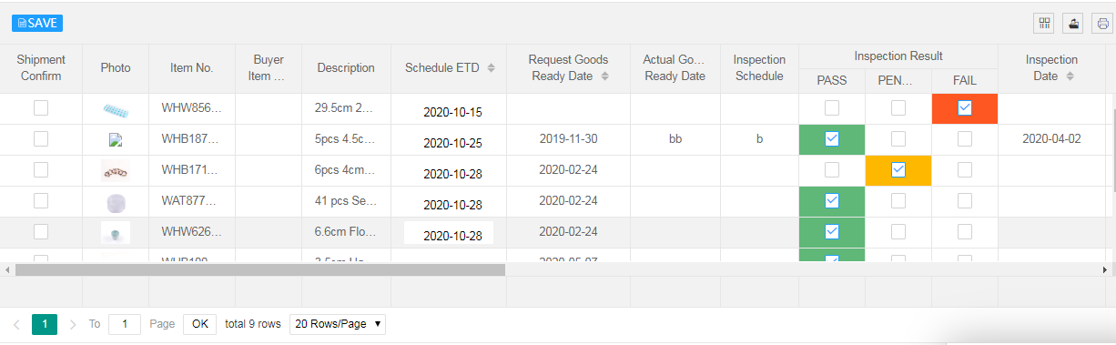Uncheck FAIL checkbox in first row
The image size is (1116, 345).
965,108
